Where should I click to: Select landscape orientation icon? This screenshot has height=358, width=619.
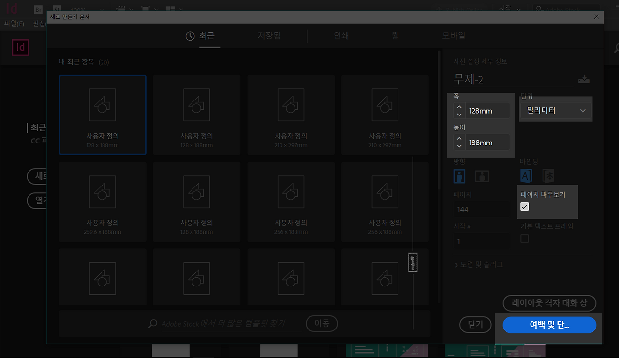pyautogui.click(x=481, y=176)
